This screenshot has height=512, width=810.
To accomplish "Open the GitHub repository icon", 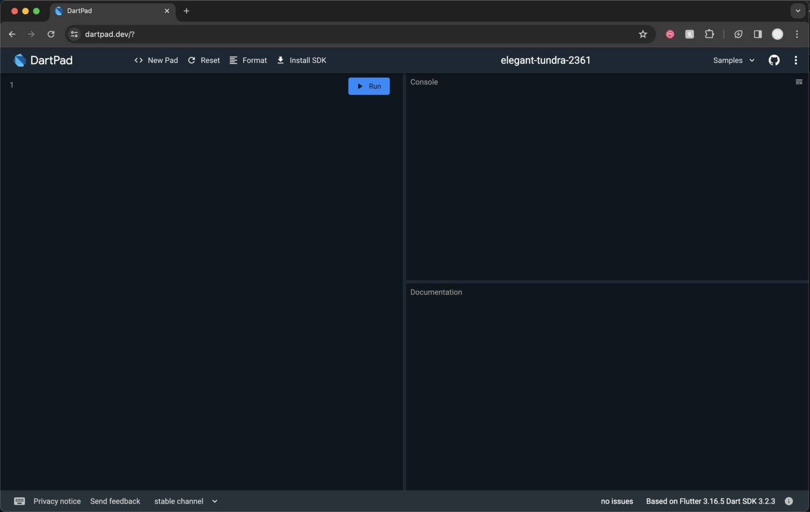I will [x=774, y=60].
